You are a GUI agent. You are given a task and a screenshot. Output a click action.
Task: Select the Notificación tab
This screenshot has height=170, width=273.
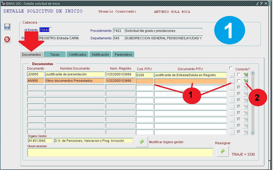click(100, 54)
